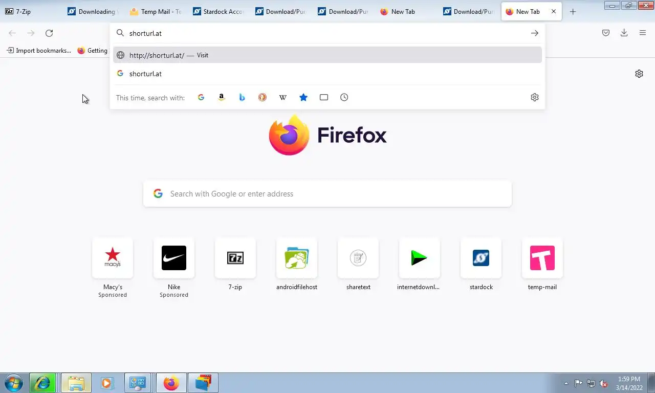Show hidden tray icons arrow
This screenshot has height=393, width=655.
pos(566,383)
